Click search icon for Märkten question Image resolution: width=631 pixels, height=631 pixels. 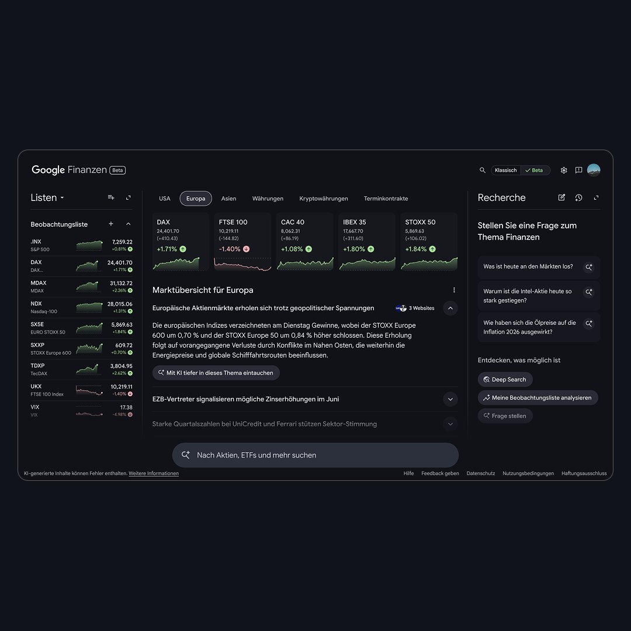tap(589, 267)
